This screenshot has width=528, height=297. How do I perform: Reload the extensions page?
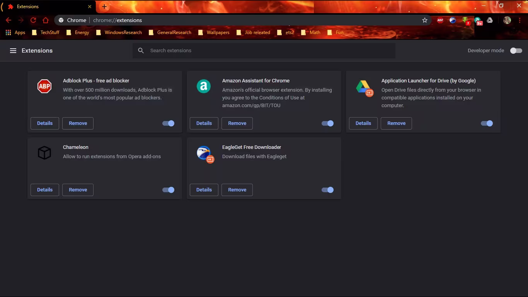pos(33,20)
